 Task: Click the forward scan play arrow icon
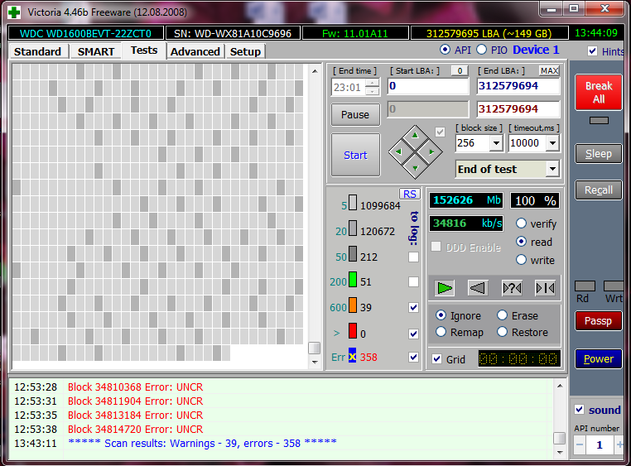point(446,288)
